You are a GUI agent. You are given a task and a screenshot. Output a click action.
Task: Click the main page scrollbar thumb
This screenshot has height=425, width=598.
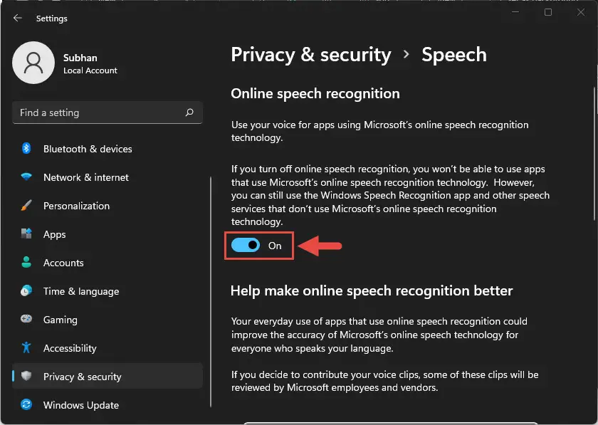click(x=594, y=154)
